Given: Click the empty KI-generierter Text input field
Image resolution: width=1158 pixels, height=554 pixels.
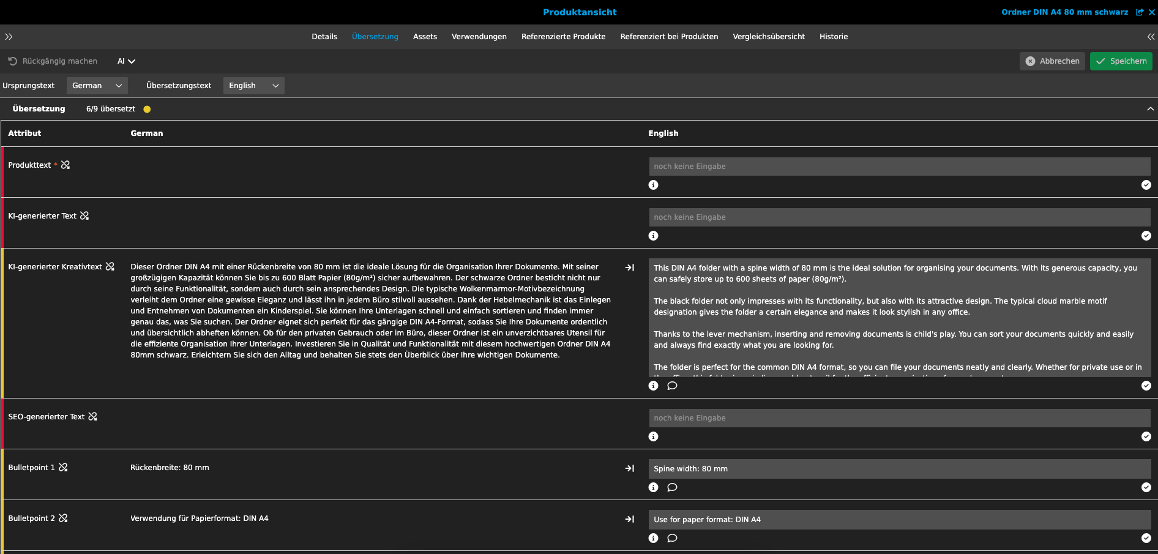Looking at the screenshot, I should [x=898, y=217].
